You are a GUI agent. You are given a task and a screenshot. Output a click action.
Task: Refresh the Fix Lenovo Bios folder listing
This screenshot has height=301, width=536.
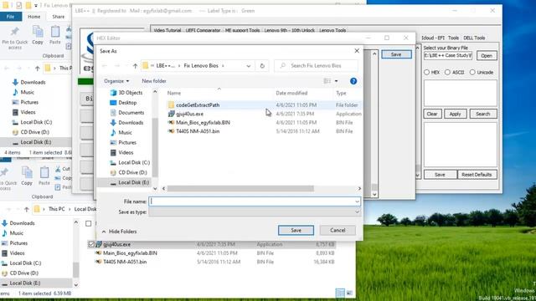(262, 66)
